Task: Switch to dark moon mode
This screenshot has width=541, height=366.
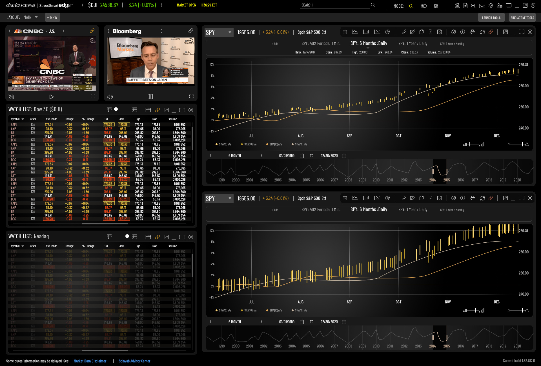Action: 411,6
